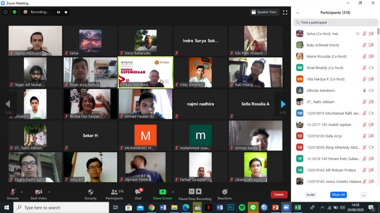Open the meeting information icon

tap(5, 12)
